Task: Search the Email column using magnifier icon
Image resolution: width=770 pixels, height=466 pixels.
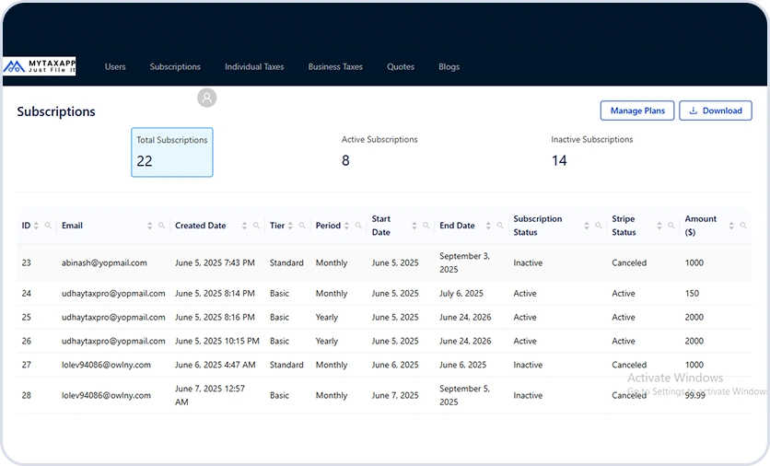Action: tap(161, 226)
